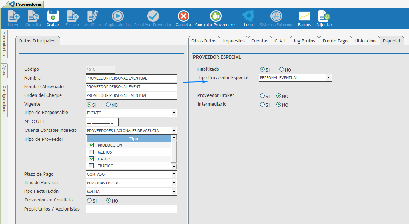
Task: Set Vigente to NO
Action: point(108,105)
